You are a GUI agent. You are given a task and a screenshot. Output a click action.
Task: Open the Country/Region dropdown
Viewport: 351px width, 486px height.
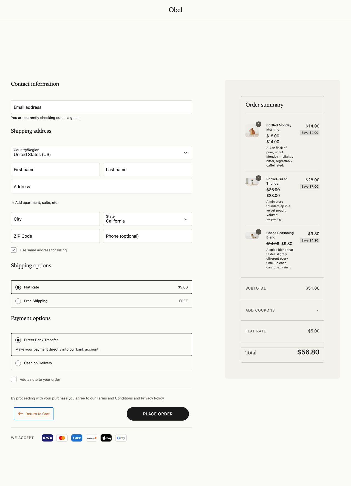pos(101,152)
